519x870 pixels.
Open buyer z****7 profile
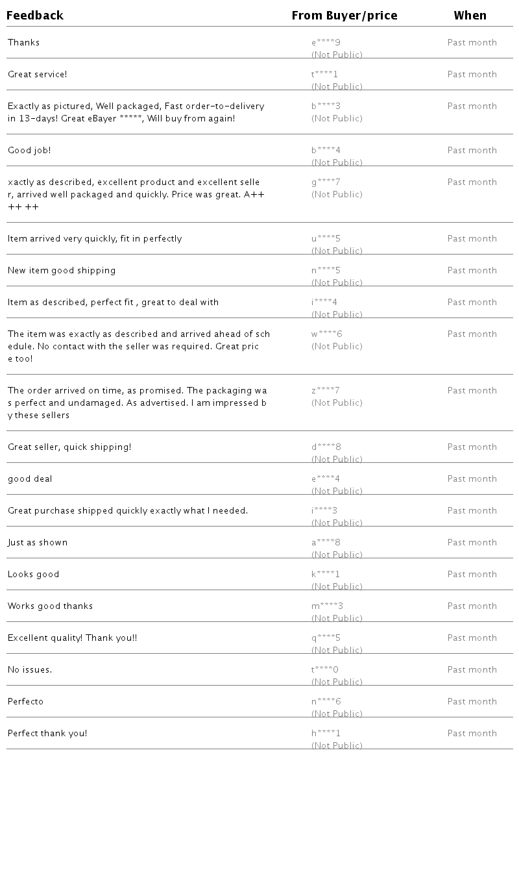click(x=326, y=391)
